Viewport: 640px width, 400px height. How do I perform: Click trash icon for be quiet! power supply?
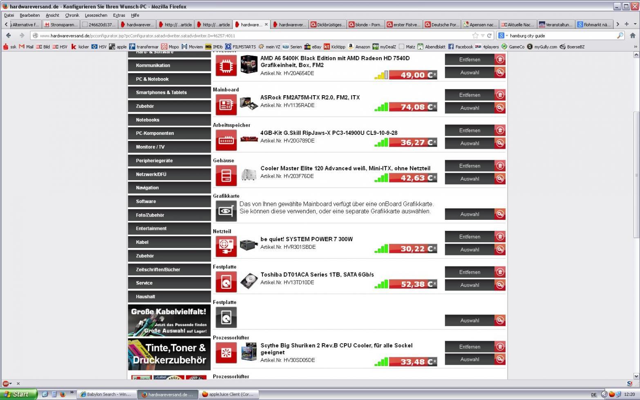click(500, 237)
